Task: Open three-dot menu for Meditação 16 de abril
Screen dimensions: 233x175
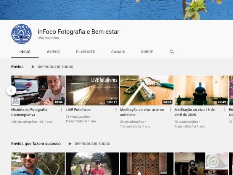Action: (x=225, y=110)
